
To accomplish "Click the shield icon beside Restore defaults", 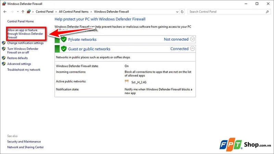I will tap(4, 58).
